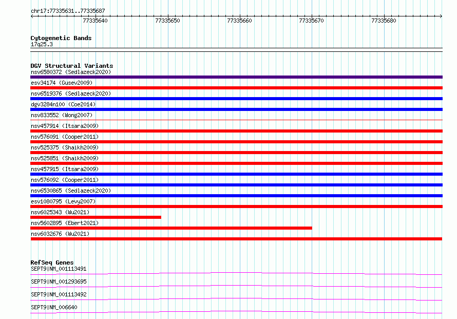This screenshot has height=319, width=457.
Task: Select the thin red nsv833552 variant line
Action: tap(236, 120)
